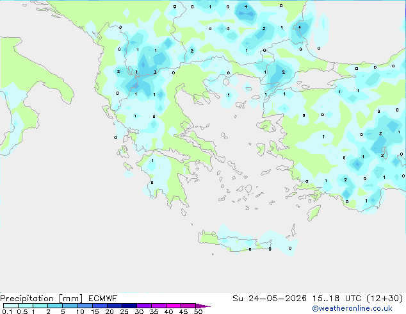Screen dimensions: 406x314
Task: Click the 45–50 mm legend color swatch
Action: 188,306
